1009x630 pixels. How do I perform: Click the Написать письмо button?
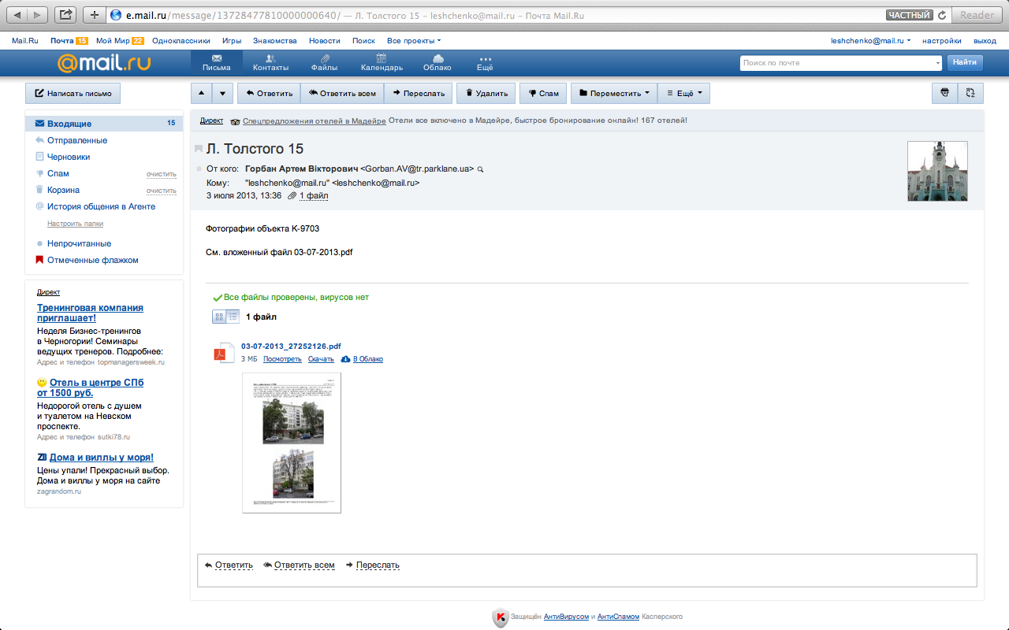point(73,93)
